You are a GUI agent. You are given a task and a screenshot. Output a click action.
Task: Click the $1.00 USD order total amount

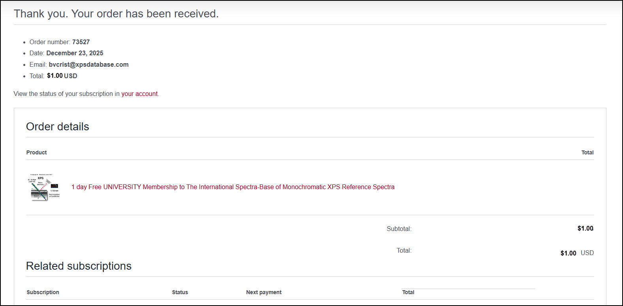(x=576, y=253)
